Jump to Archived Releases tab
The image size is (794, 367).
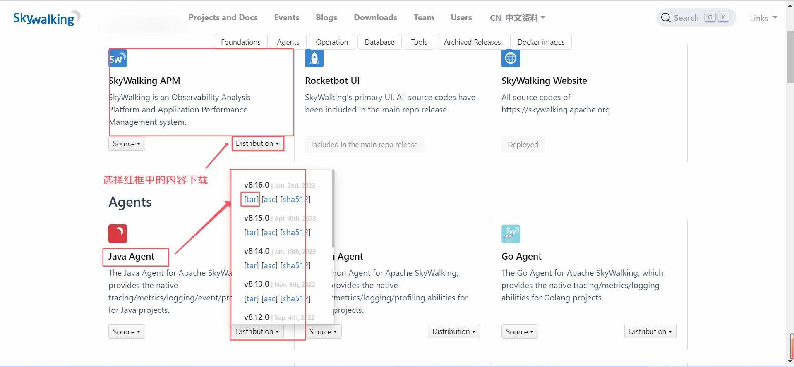[472, 42]
